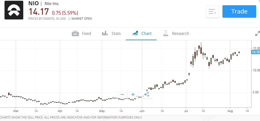260x121 pixels.
Task: Click the Mar label on time axis
Action: pyautogui.click(x=16, y=111)
